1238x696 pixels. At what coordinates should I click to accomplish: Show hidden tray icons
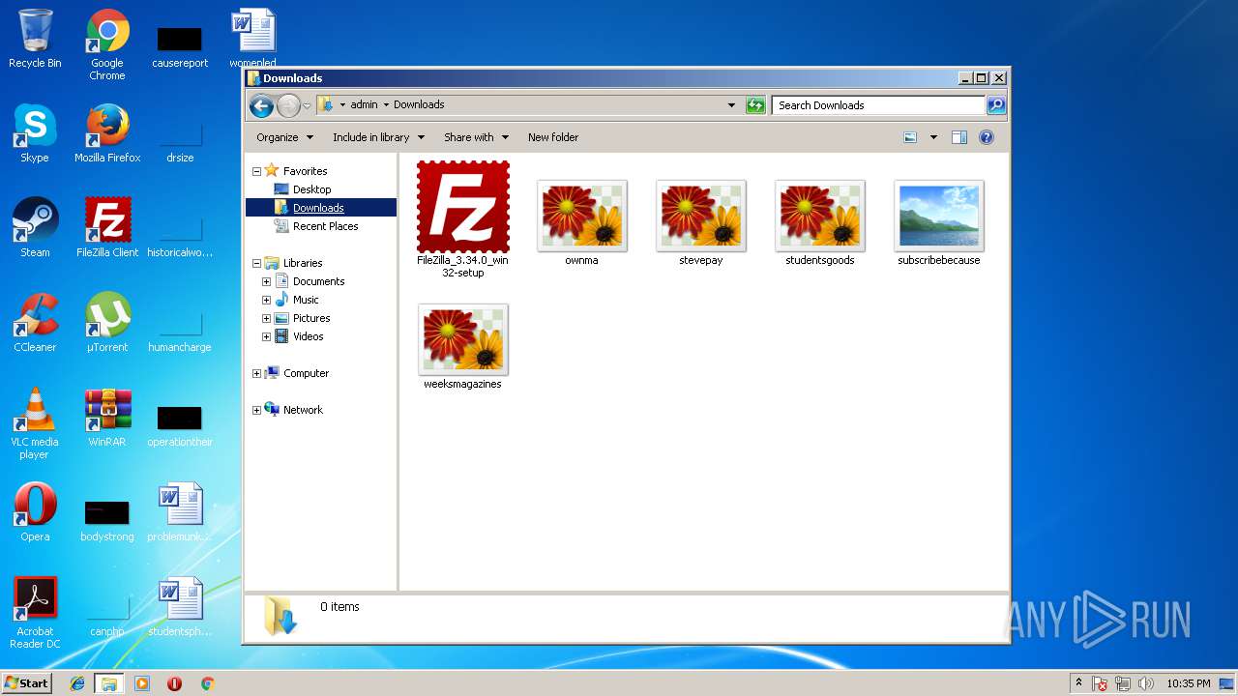click(1078, 683)
